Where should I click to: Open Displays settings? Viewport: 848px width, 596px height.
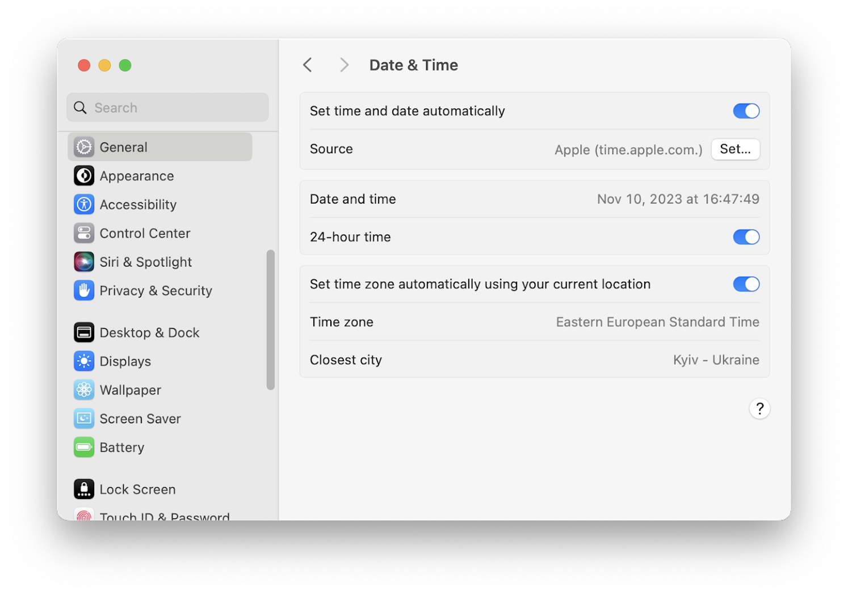pyautogui.click(x=83, y=361)
